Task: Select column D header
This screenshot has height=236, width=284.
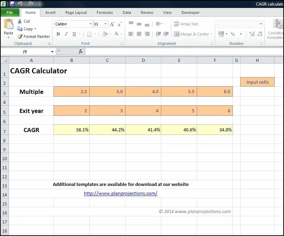Action: [143, 60]
